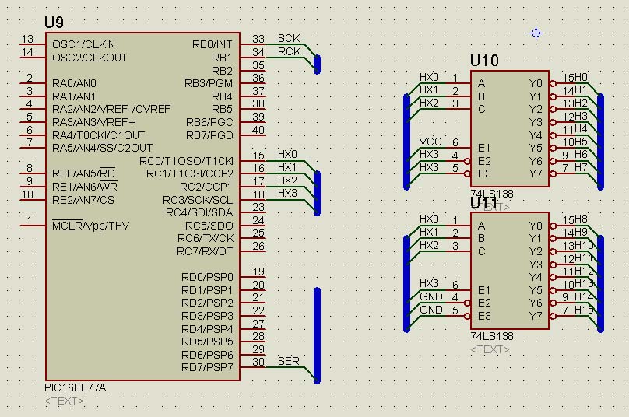Click the RA0/AN0 pin name
629x417 pixels.
click(74, 83)
